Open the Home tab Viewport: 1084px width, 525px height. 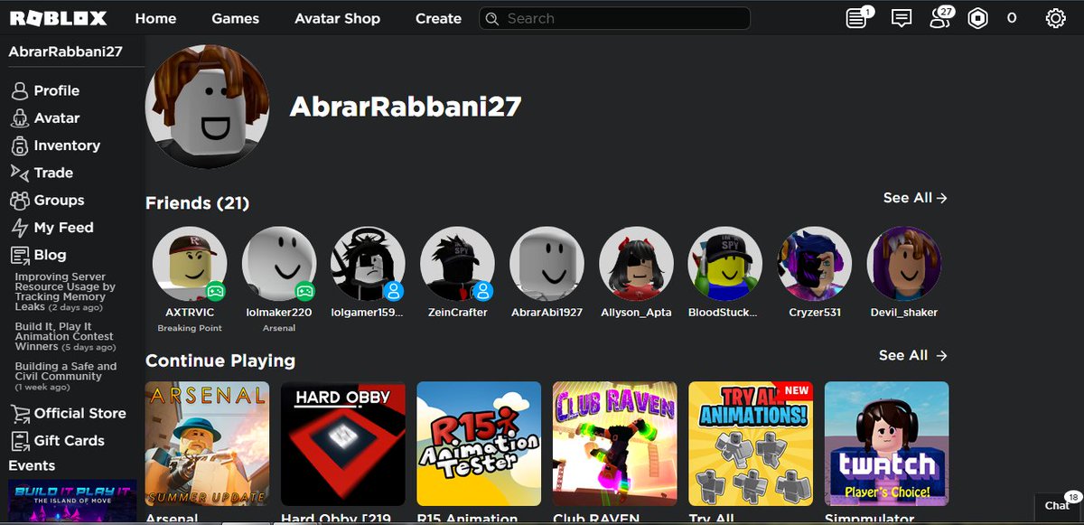pyautogui.click(x=155, y=18)
